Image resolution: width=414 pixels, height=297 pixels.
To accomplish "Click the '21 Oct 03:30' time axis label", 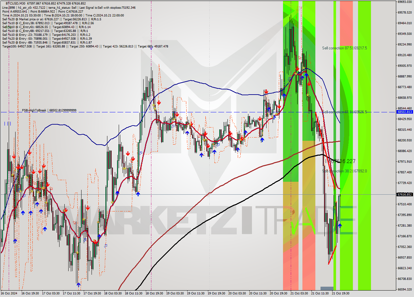I will [299, 293].
